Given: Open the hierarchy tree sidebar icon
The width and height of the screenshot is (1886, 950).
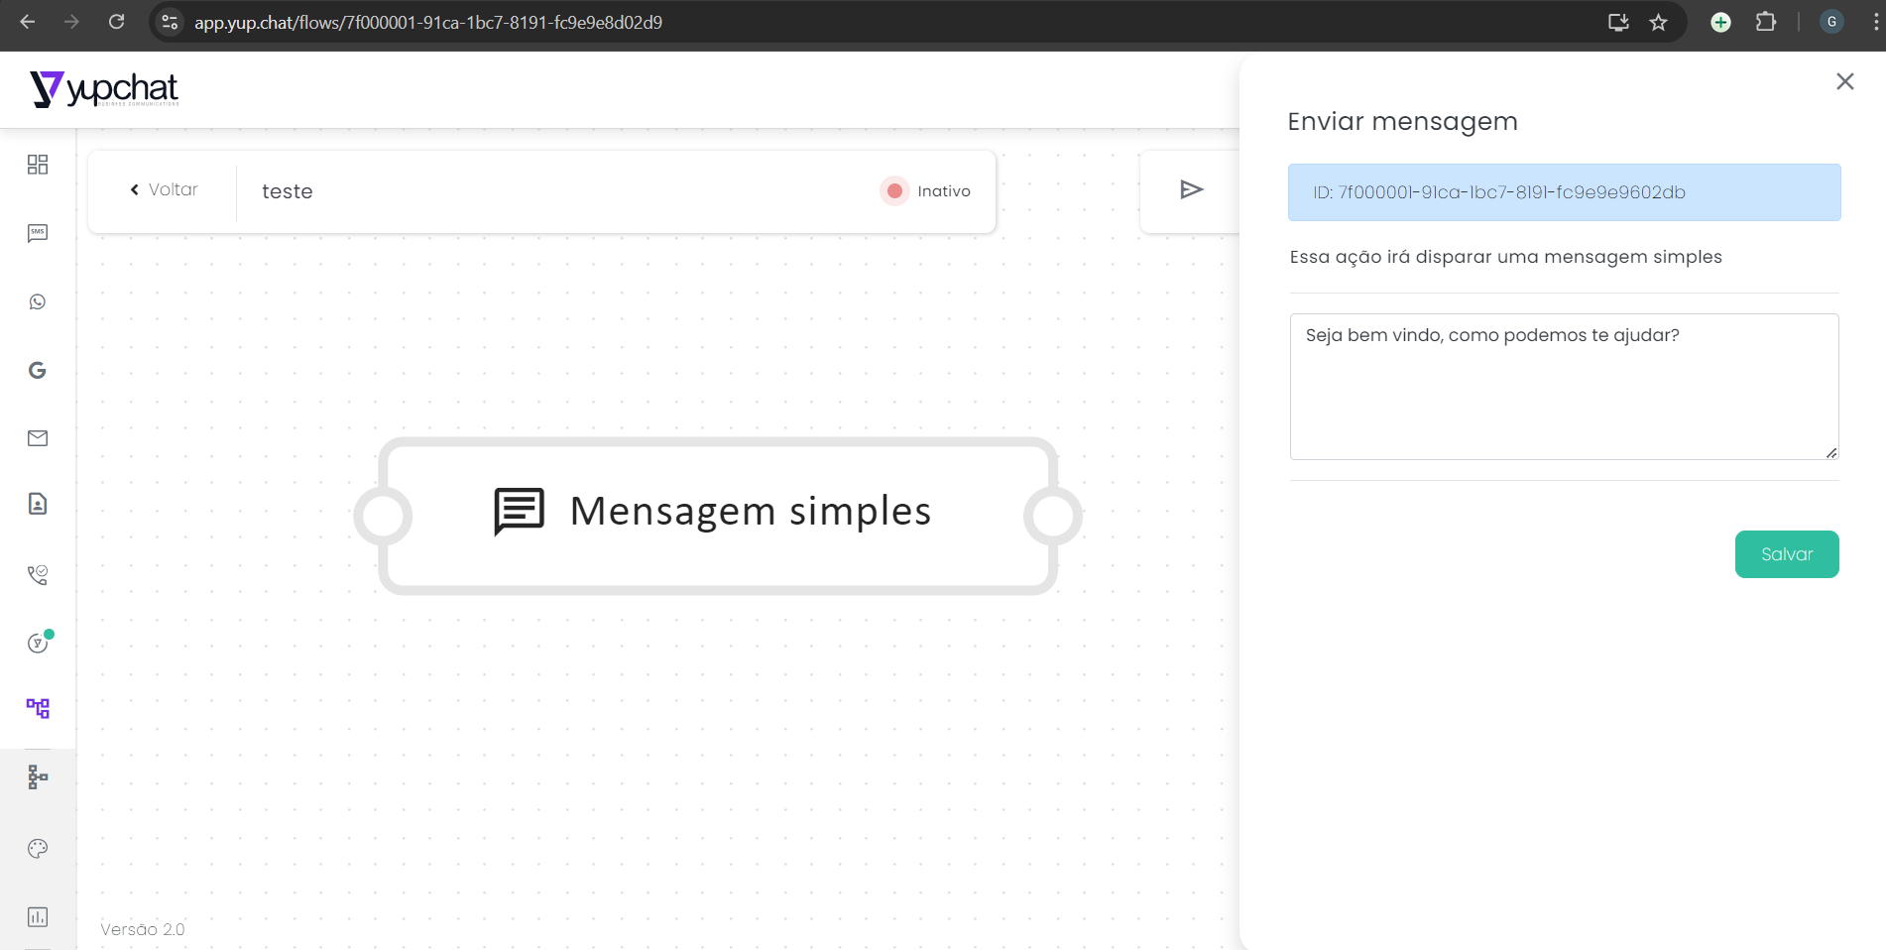Looking at the screenshot, I should 38,776.
